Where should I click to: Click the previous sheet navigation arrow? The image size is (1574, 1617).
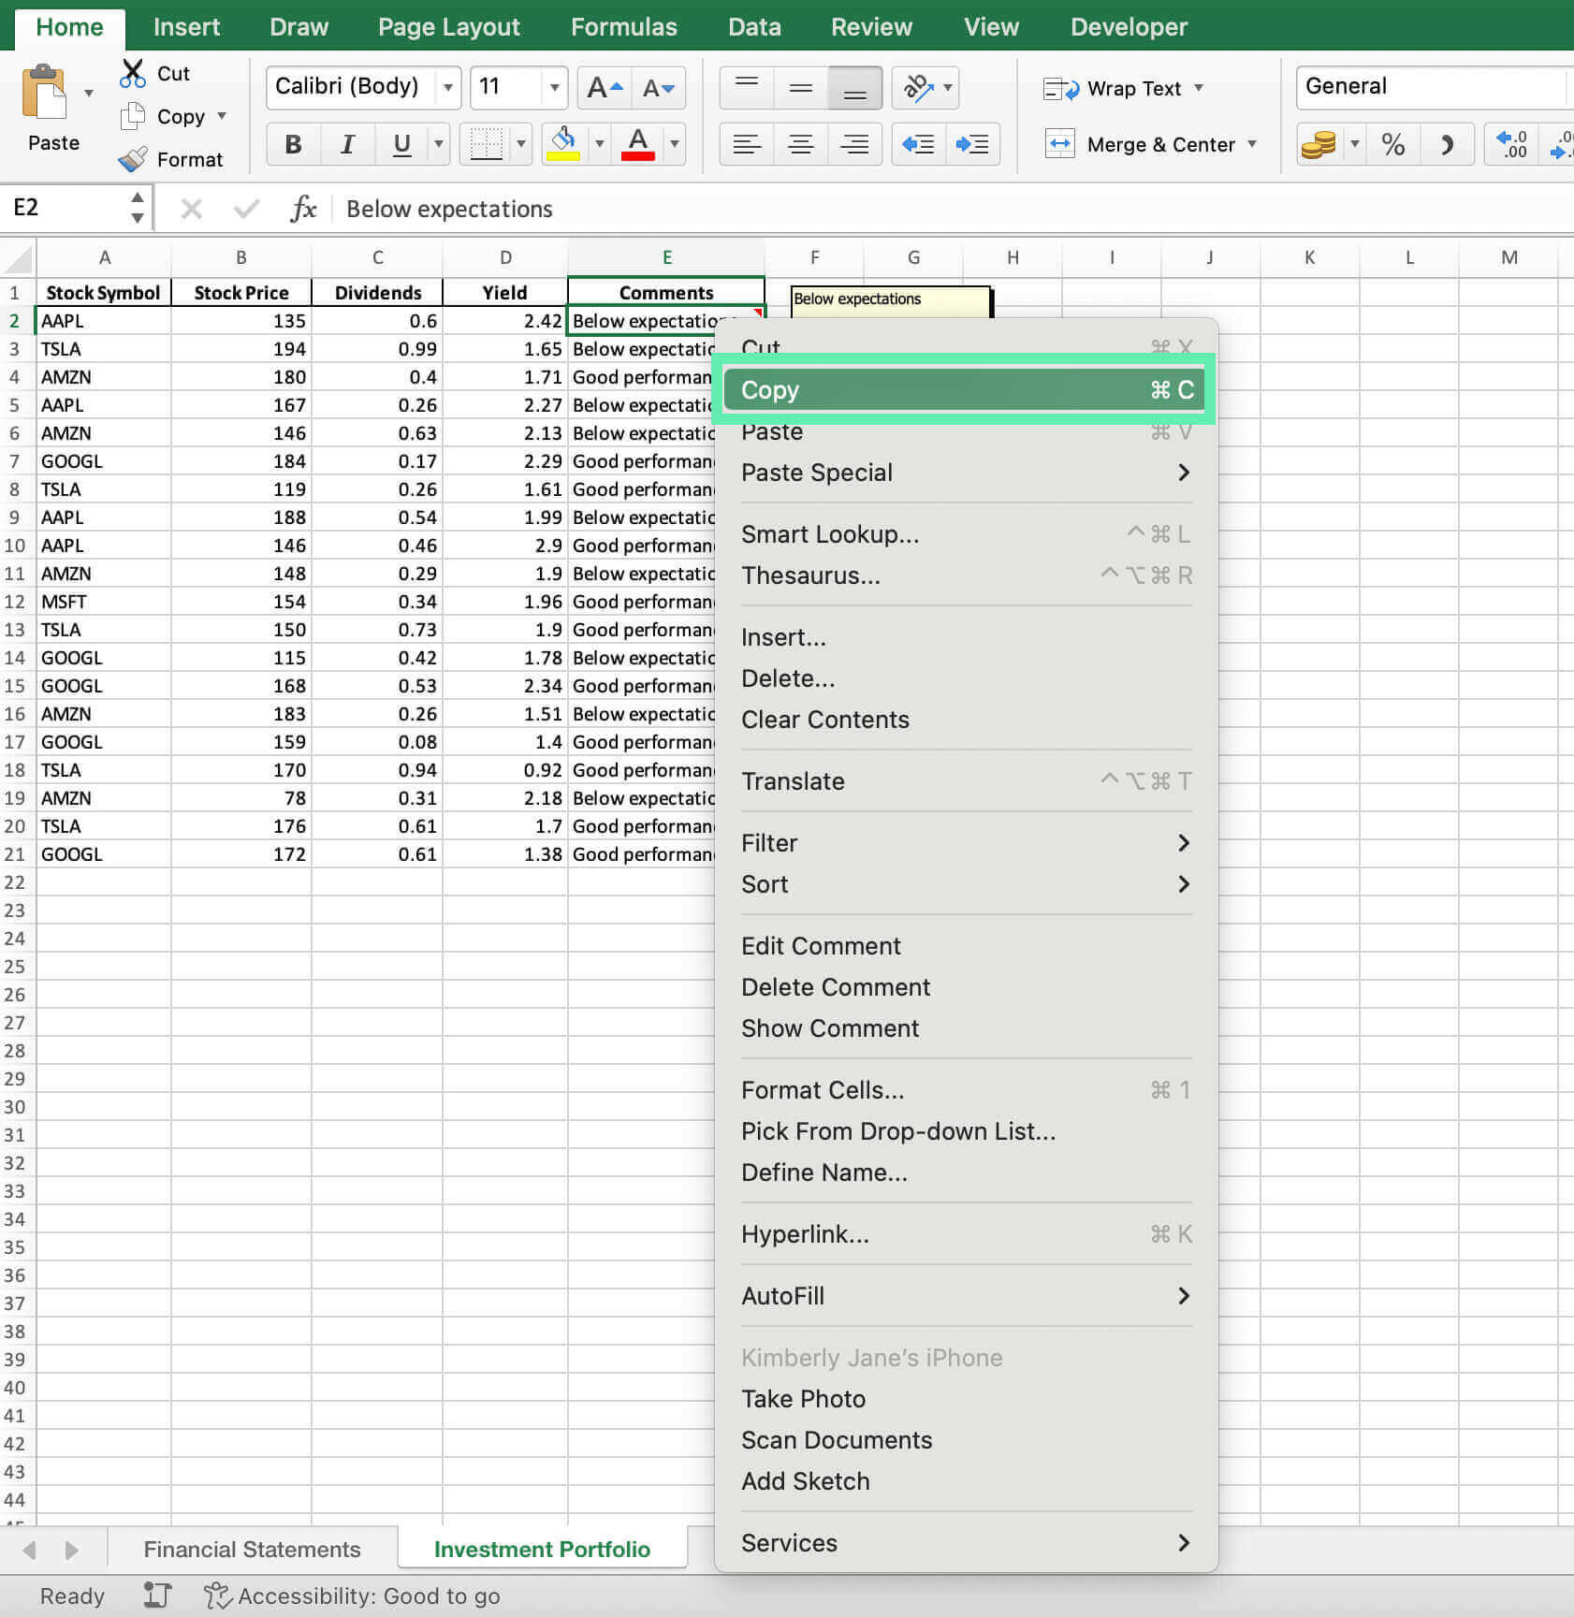30,1550
